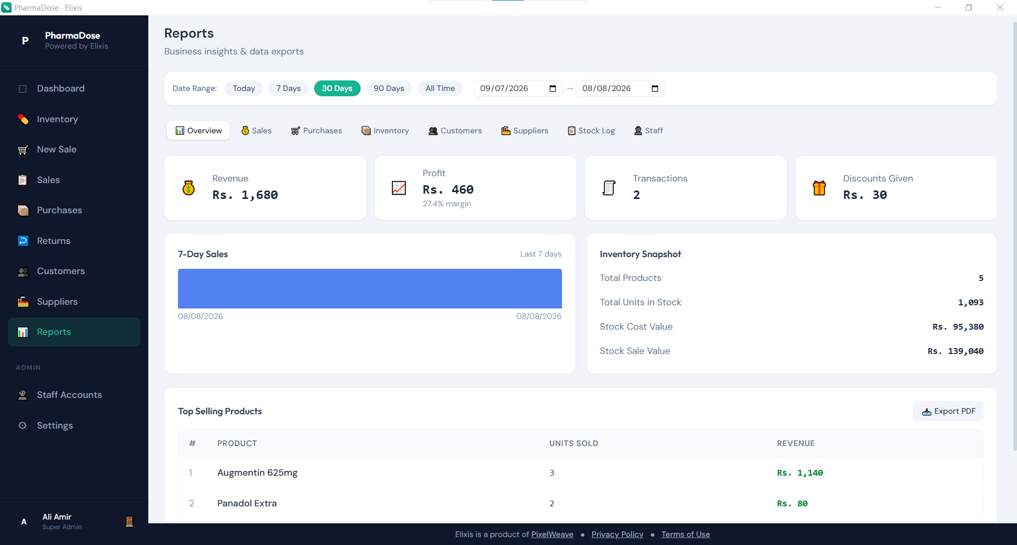
Task: Click the logout door icon beside Ali Amir
Action: [x=129, y=522]
